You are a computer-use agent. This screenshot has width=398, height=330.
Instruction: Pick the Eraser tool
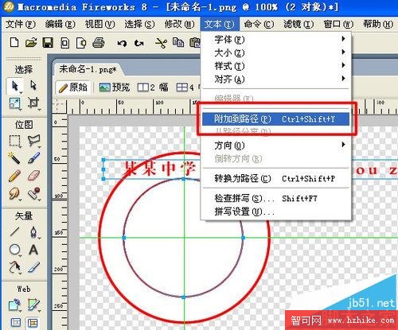33,176
